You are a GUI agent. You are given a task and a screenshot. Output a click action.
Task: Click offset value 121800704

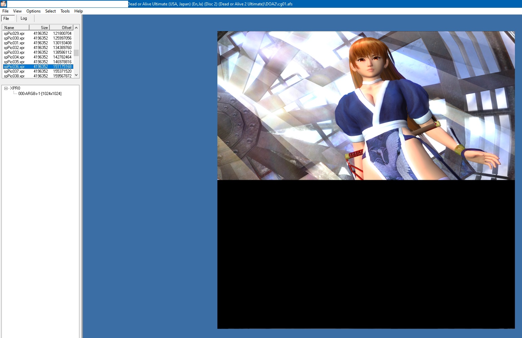(62, 33)
